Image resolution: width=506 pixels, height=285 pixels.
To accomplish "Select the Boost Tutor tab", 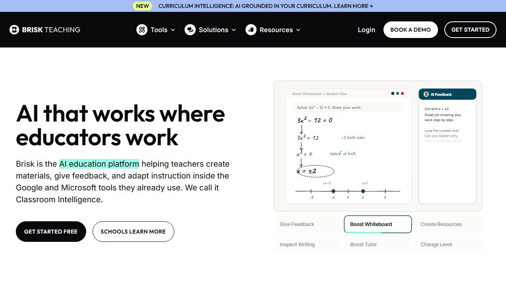I will point(378,244).
